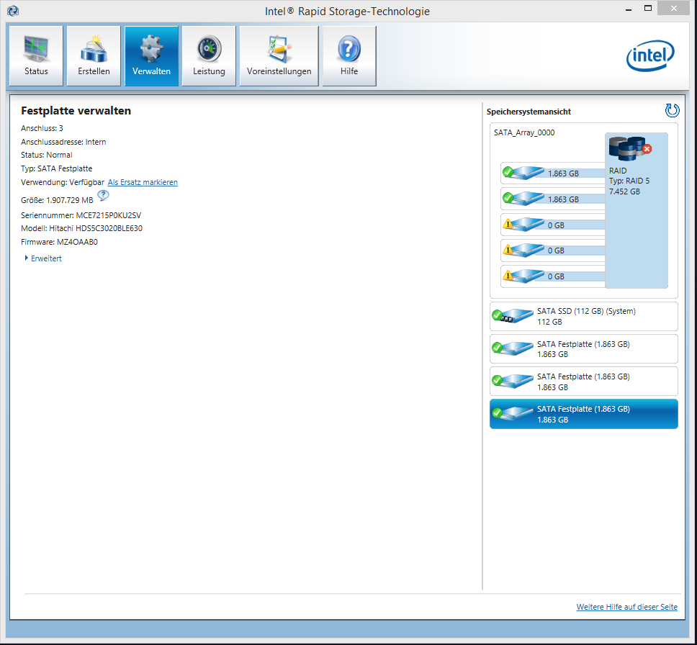Image resolution: width=697 pixels, height=645 pixels.
Task: Open the Voreinstellungen tab
Action: click(x=279, y=56)
